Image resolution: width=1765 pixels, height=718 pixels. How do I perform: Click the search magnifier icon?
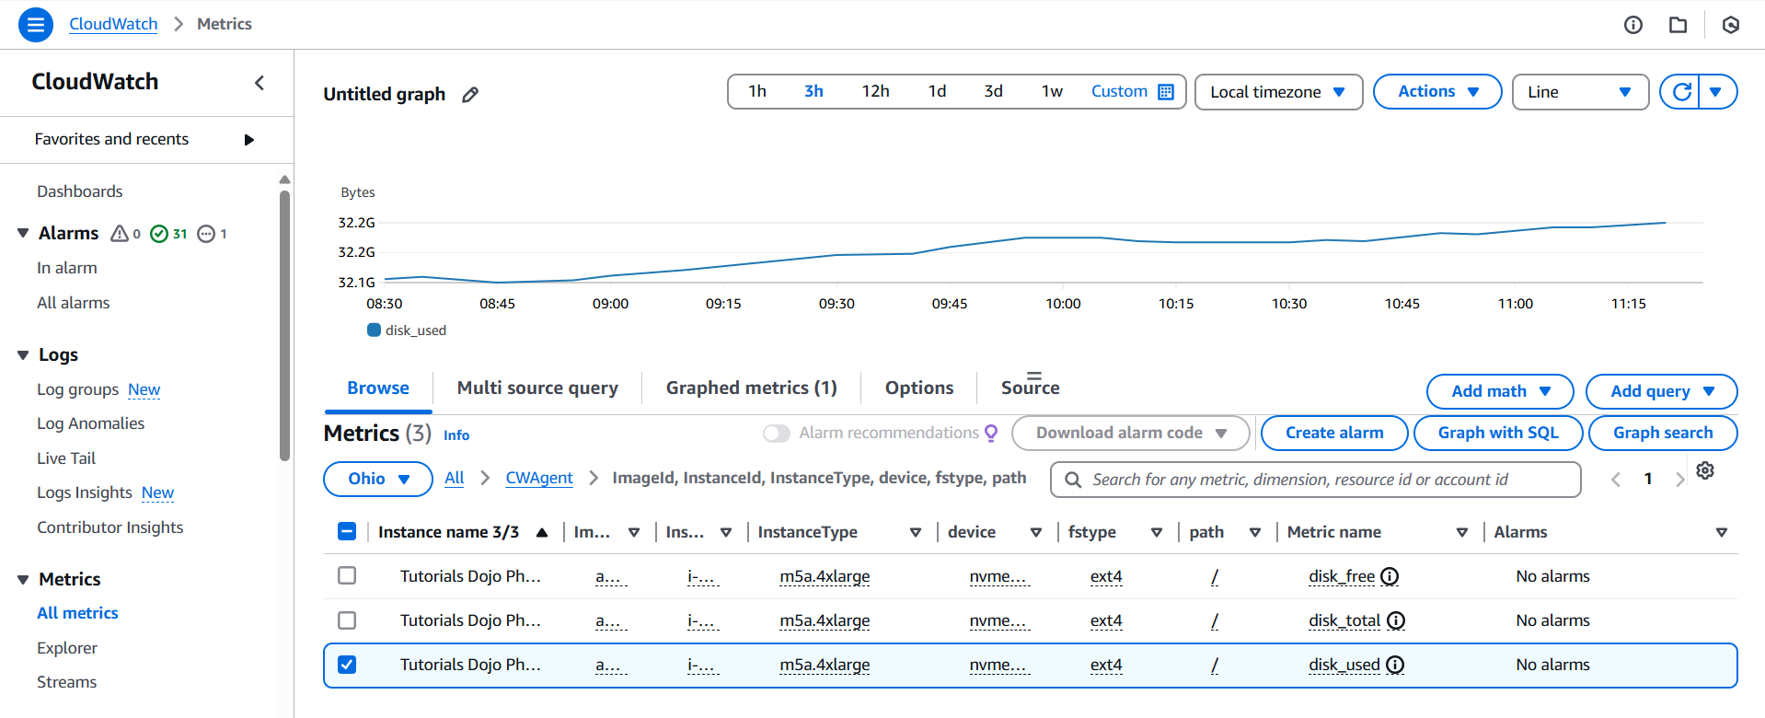pos(1072,480)
